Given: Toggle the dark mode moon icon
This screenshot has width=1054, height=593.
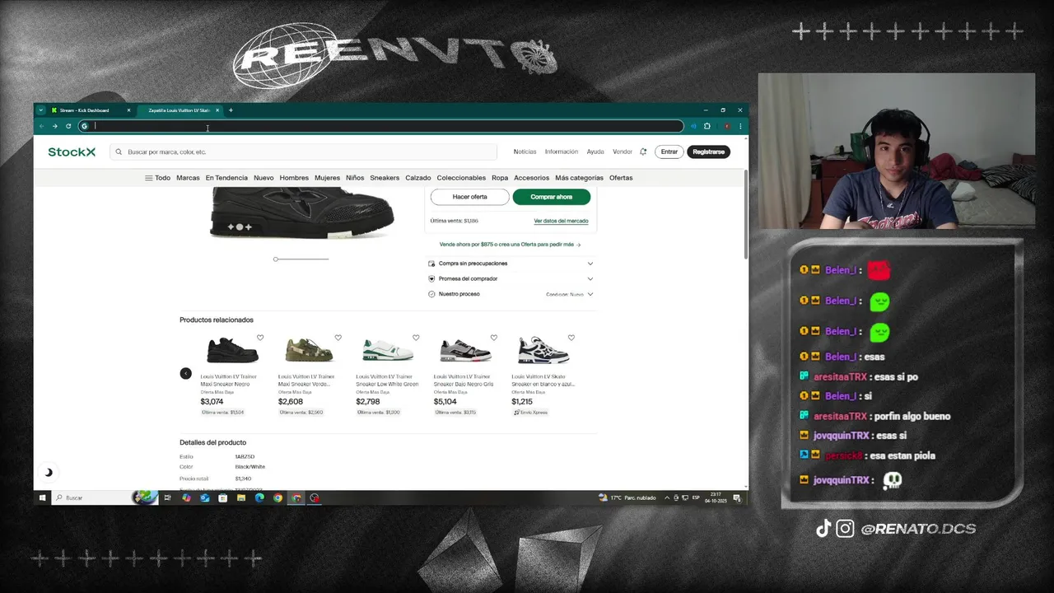Looking at the screenshot, I should click(49, 472).
